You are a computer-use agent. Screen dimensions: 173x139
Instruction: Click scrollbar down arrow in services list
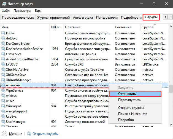pos(171,125)
